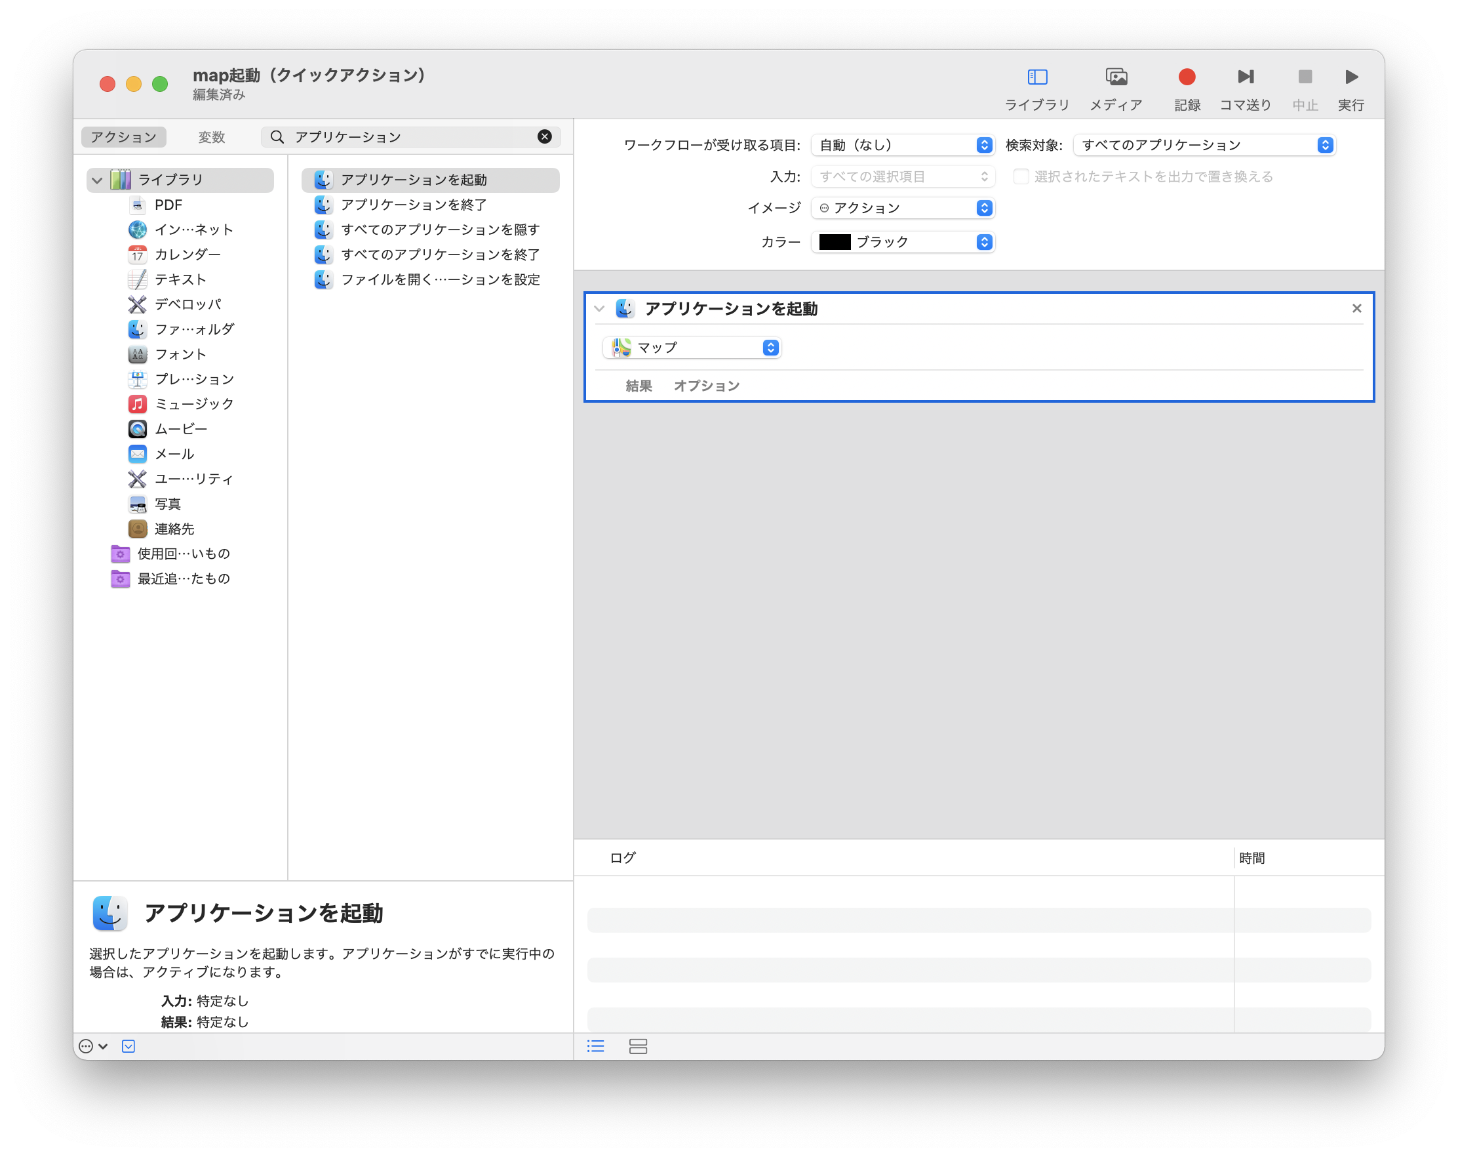Run the workflow with 実行
This screenshot has width=1458, height=1157.
pyautogui.click(x=1350, y=88)
